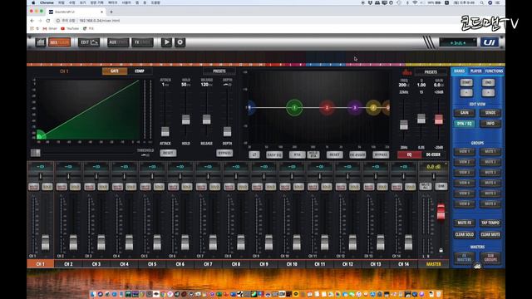The width and height of the screenshot is (532, 299).
Task: Open the settings gear in the mixer toolbar
Action: click(x=180, y=42)
